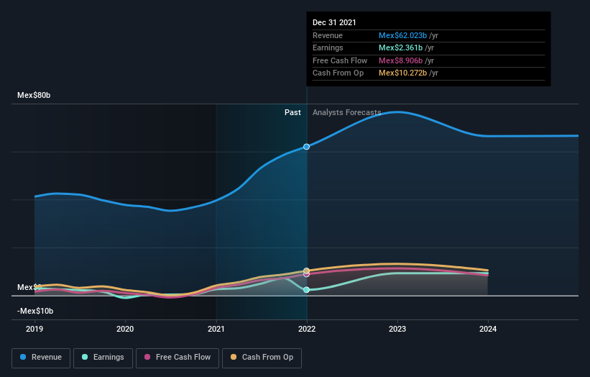The width and height of the screenshot is (590, 377).
Task: Select the 2023 x-axis label
Action: (397, 329)
